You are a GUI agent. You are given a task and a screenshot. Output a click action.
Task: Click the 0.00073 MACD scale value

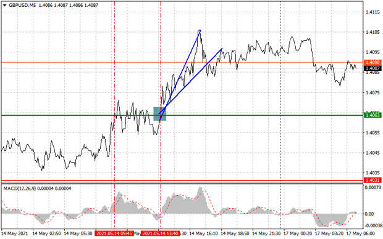tap(372, 187)
